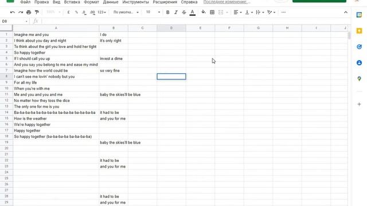Open text rotation dropdown
The width and height of the screenshot is (367, 206).
(x=271, y=12)
